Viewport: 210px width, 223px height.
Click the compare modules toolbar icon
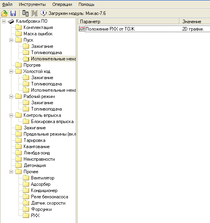pyautogui.click(x=26, y=13)
